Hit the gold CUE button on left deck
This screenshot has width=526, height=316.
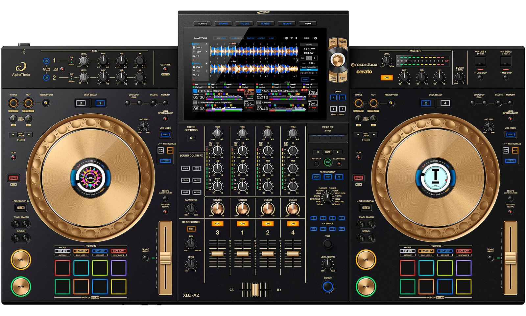21,260
